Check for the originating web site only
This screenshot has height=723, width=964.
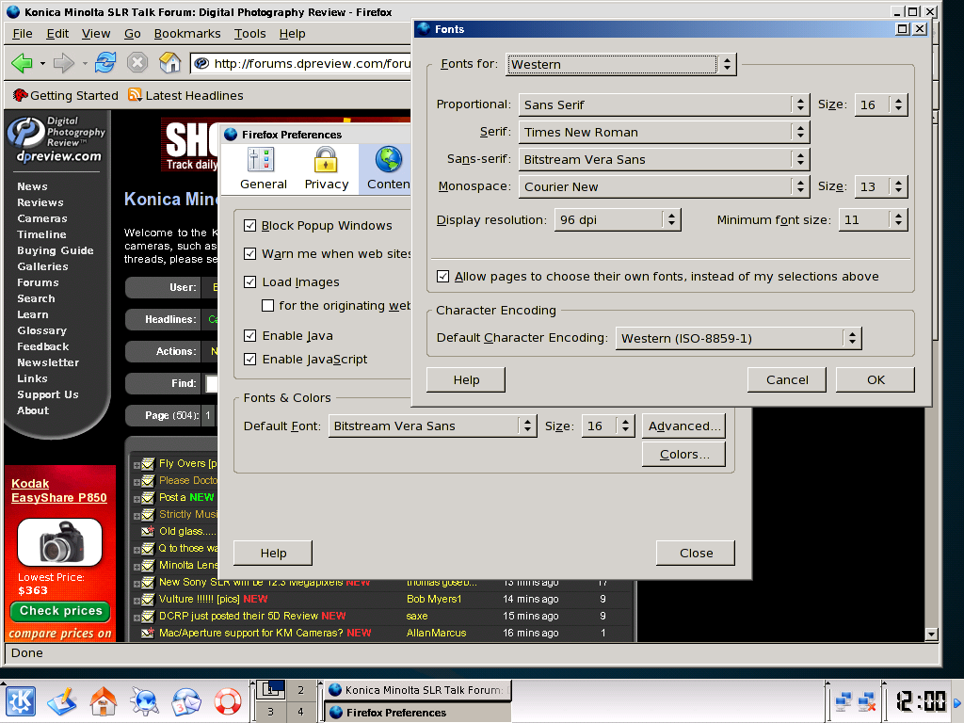pos(267,306)
